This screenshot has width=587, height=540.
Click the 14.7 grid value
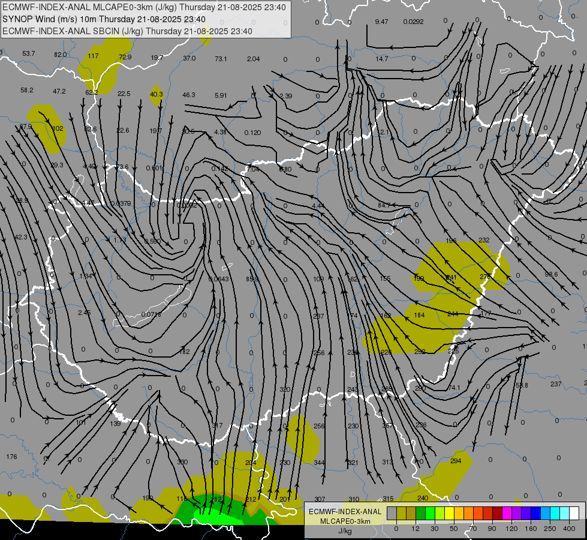pyautogui.click(x=381, y=59)
